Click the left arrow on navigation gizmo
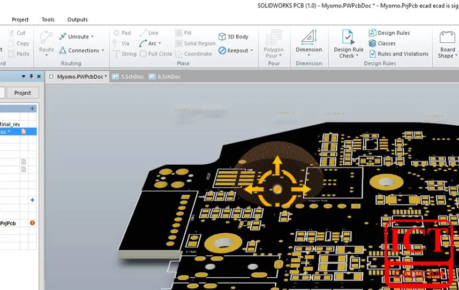The image size is (459, 290). coord(253,189)
